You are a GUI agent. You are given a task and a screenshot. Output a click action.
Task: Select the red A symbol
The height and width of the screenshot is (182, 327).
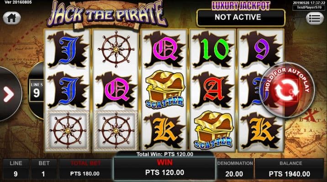(x=213, y=90)
